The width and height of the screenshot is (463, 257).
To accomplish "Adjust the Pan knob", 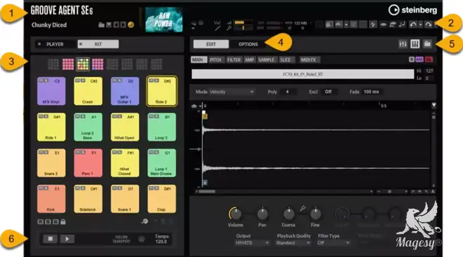I will [x=262, y=214].
